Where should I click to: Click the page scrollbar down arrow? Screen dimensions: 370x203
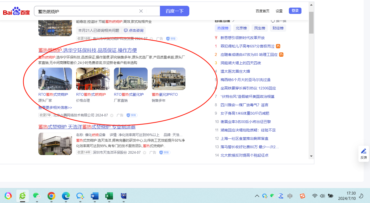tap(311, 156)
